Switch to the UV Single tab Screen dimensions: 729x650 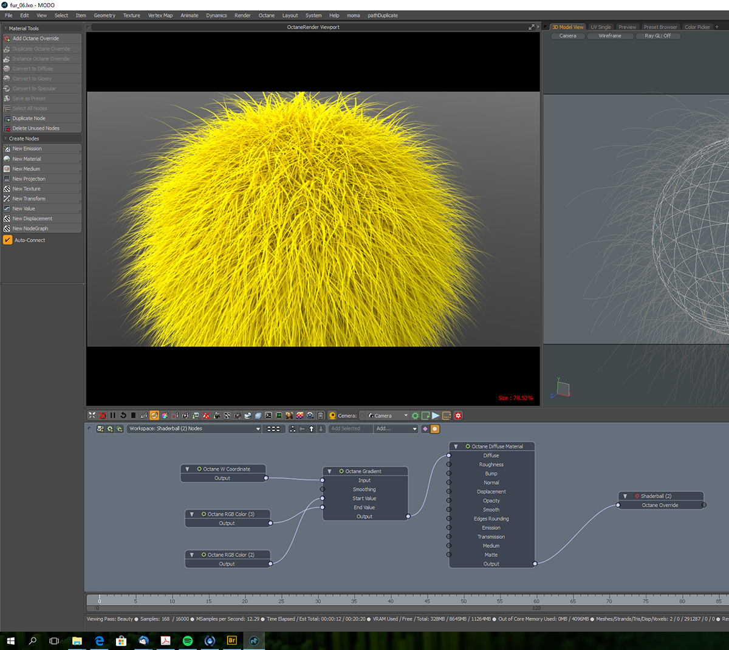click(600, 27)
